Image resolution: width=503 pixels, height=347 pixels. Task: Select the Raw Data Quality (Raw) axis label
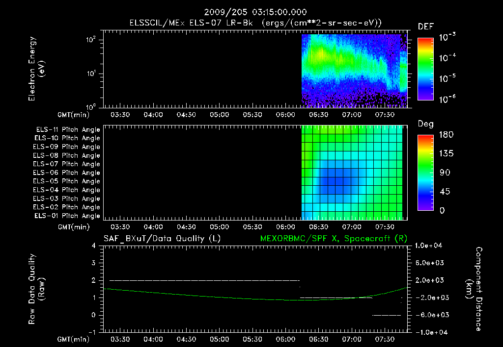(x=36, y=289)
